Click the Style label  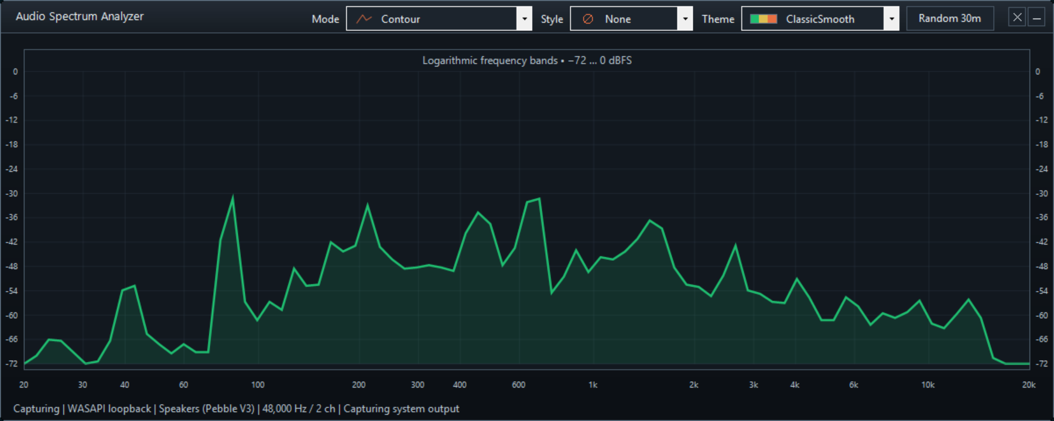pyautogui.click(x=552, y=19)
